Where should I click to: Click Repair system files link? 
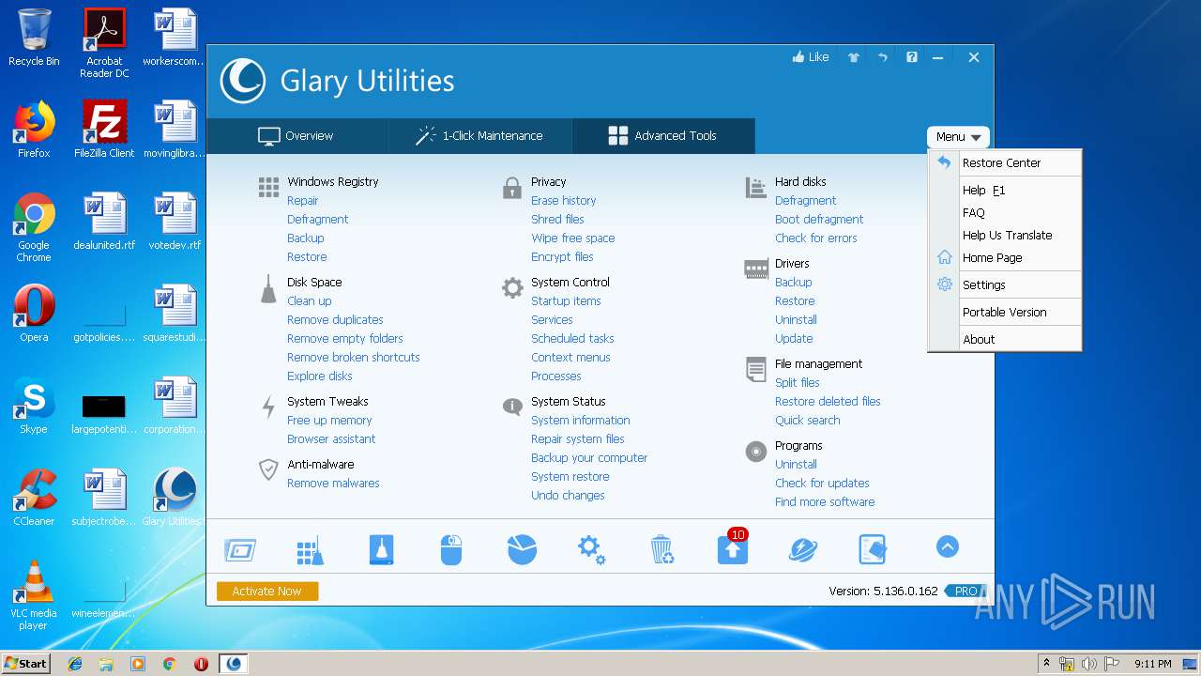point(578,439)
